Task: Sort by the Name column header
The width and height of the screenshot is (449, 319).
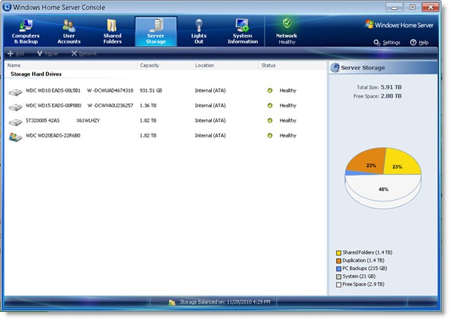Action: 14,65
